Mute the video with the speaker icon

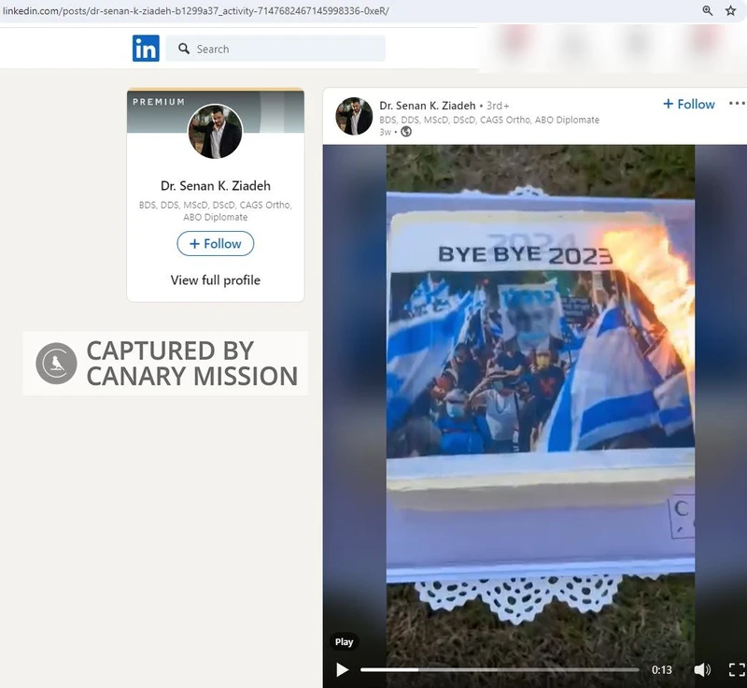(x=703, y=669)
